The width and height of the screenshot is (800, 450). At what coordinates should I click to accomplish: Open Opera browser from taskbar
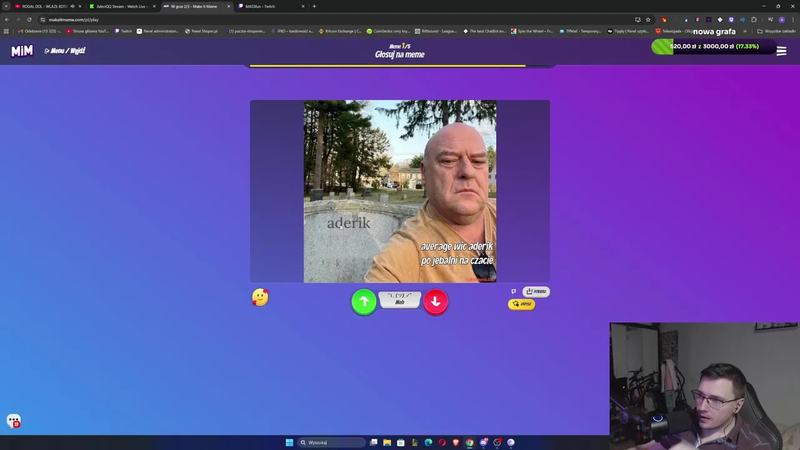[442, 442]
